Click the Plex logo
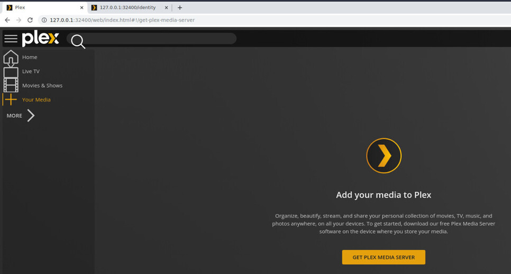511x274 pixels. 41,39
